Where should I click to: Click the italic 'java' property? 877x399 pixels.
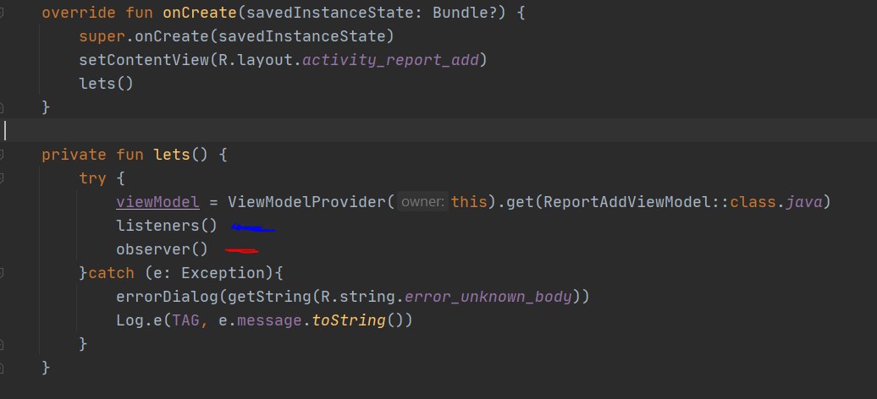804,202
